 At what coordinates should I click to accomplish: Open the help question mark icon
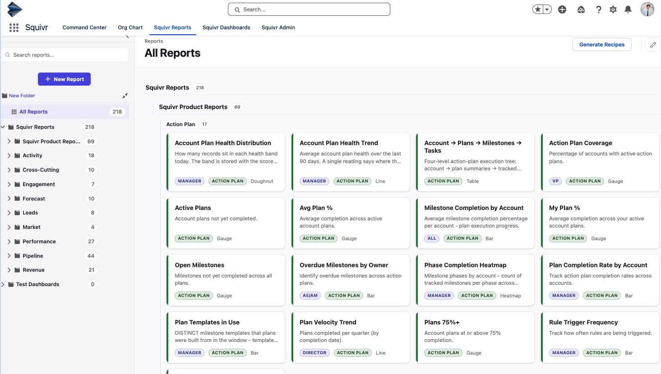(x=599, y=9)
